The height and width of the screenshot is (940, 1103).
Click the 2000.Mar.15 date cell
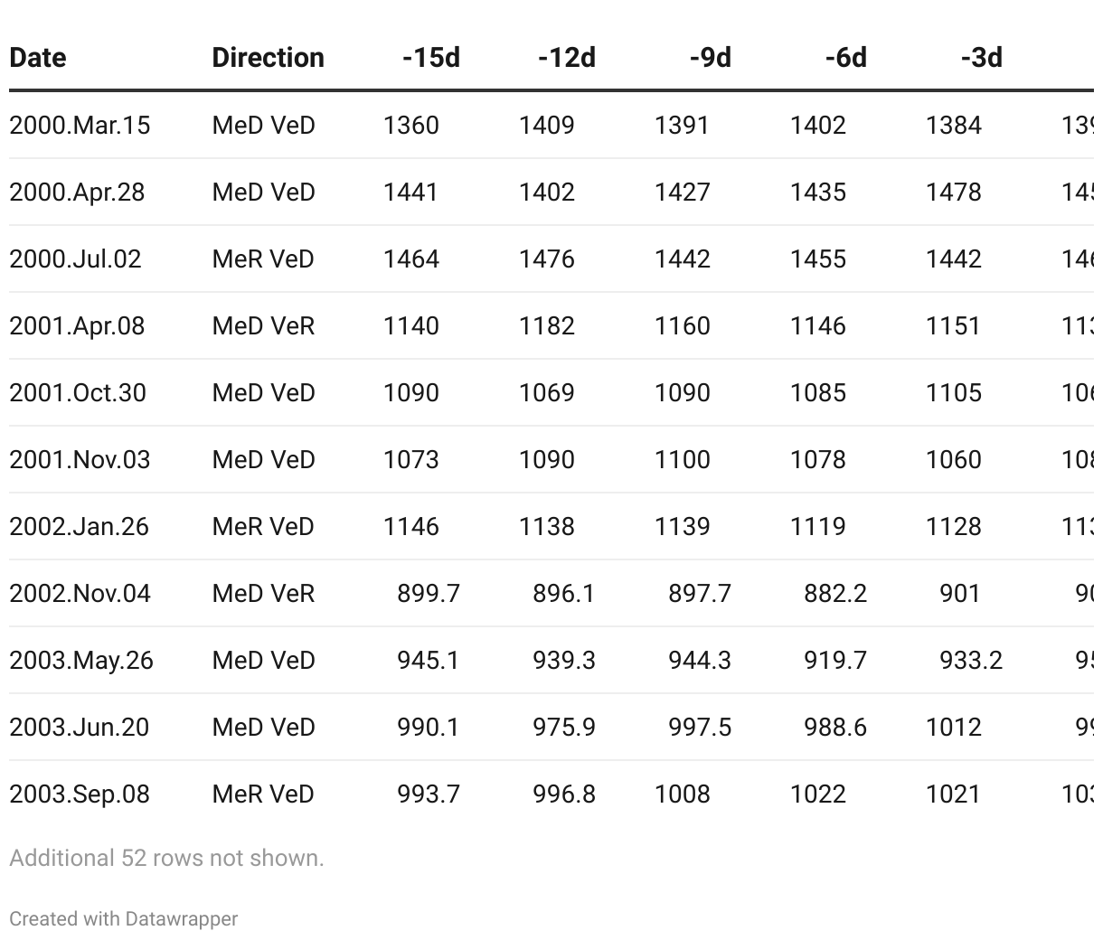tap(80, 125)
